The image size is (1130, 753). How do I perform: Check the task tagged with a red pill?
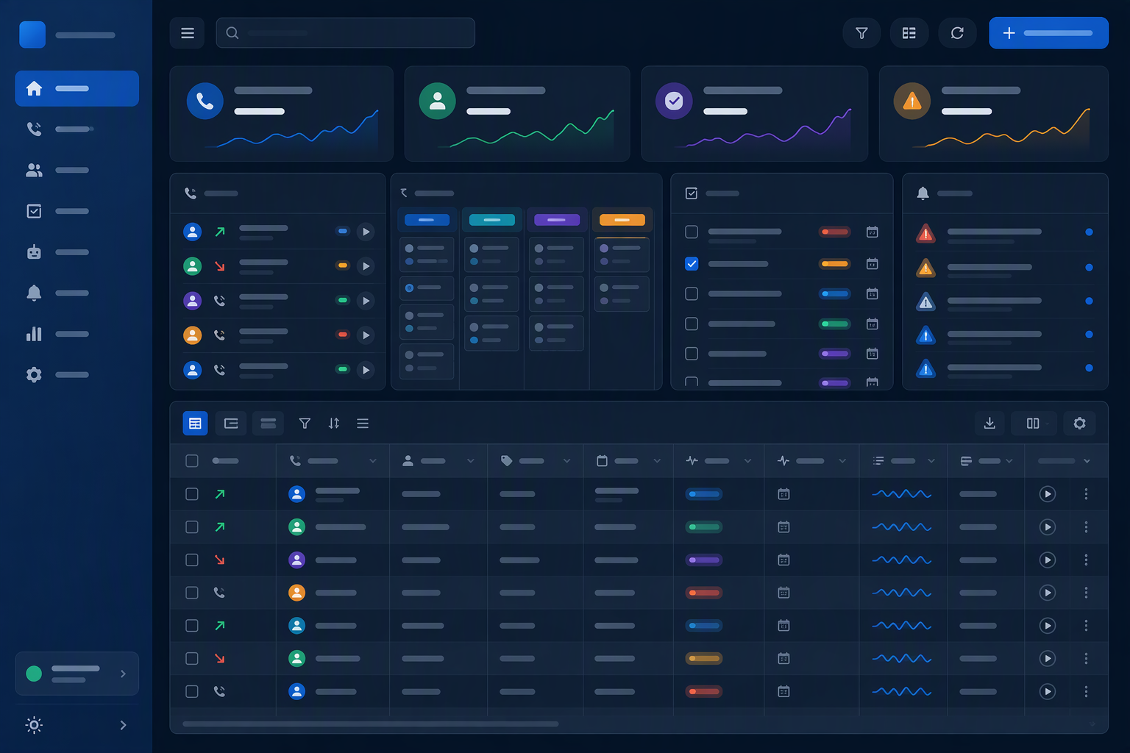tap(692, 232)
